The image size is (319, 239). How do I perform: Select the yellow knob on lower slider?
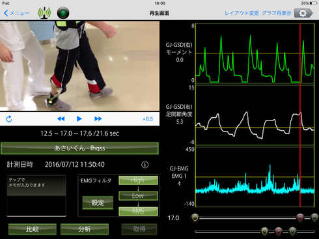point(264,231)
